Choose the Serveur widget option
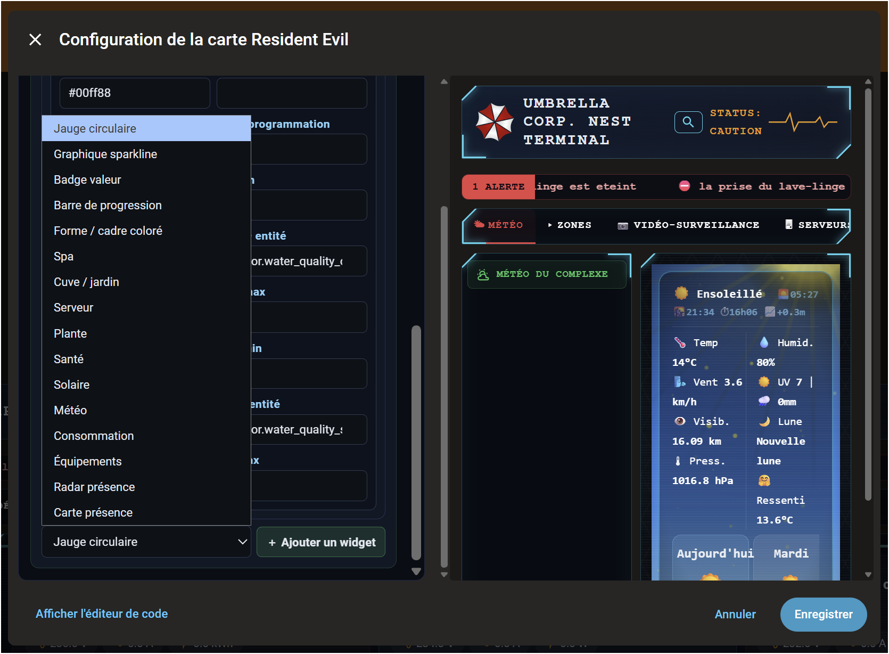Screen dimensions: 889x654 (146, 307)
